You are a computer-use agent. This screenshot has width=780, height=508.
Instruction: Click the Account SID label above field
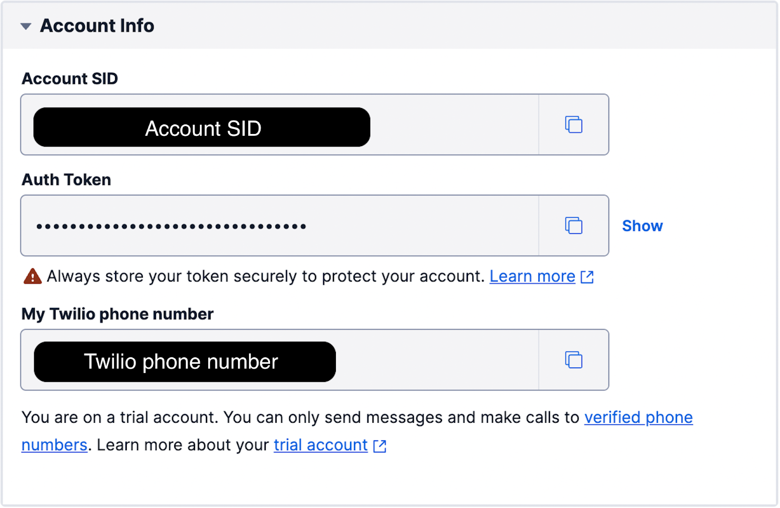[70, 78]
